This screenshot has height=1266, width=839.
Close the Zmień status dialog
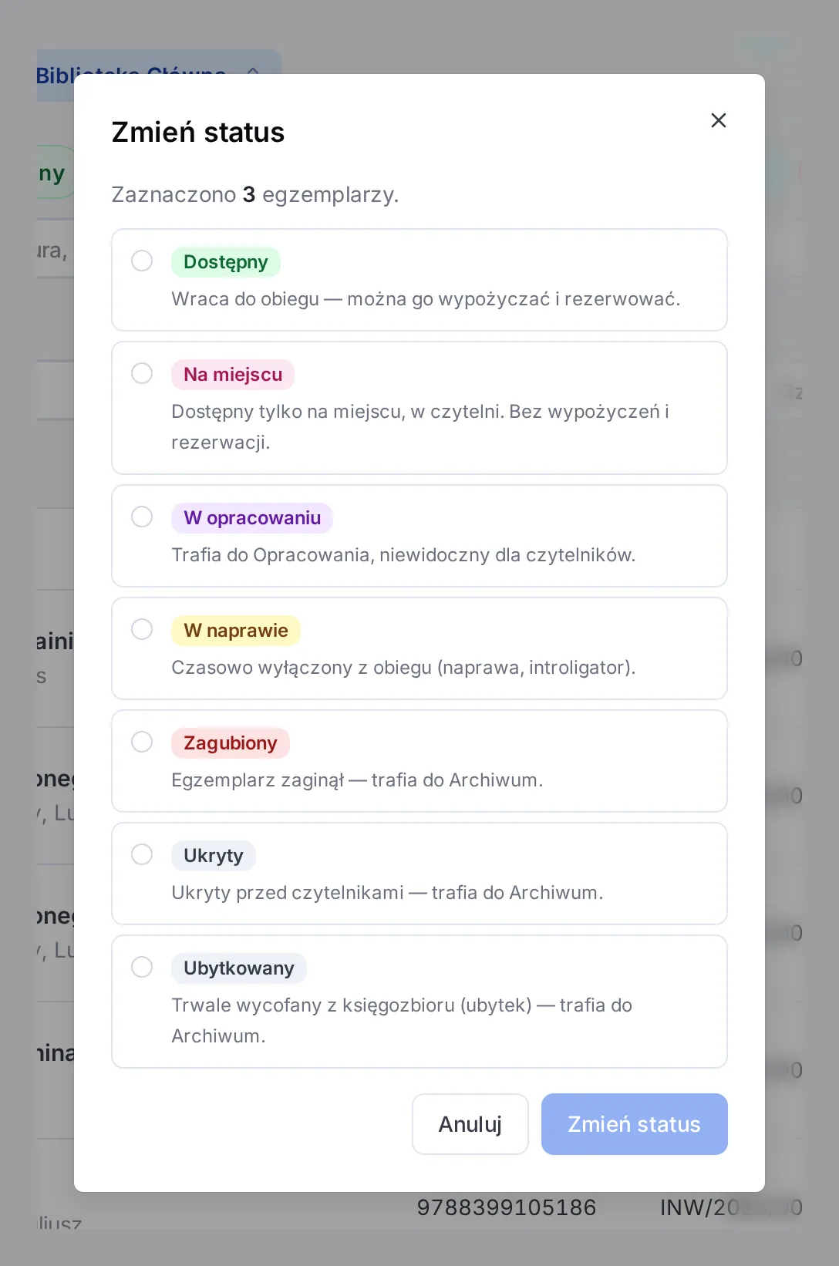tap(718, 120)
